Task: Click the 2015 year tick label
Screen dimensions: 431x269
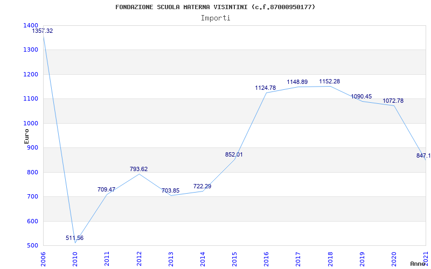Action: point(234,259)
